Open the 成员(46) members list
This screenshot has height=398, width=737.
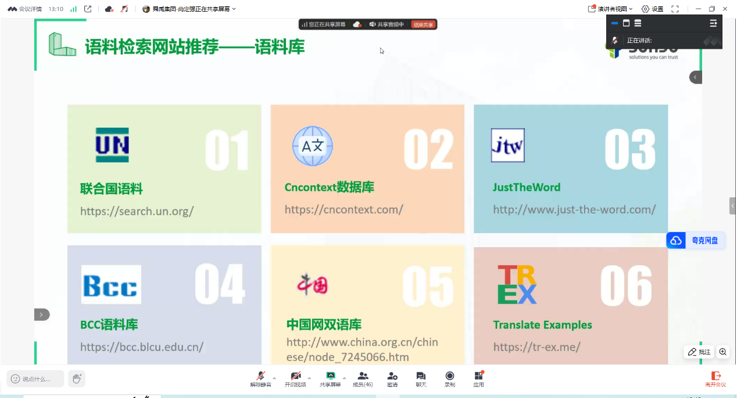pos(363,379)
